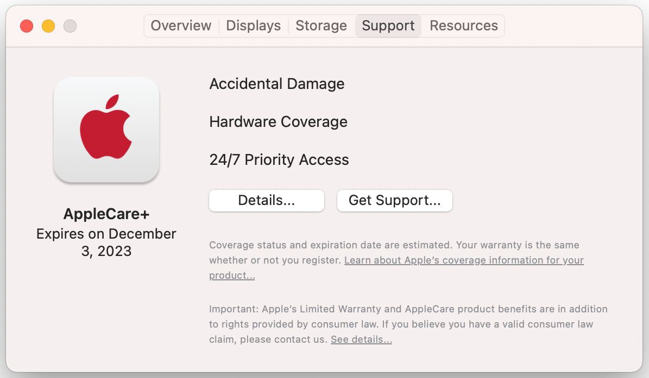Image resolution: width=649 pixels, height=378 pixels.
Task: Click the green zoom window button
Action: point(70,25)
